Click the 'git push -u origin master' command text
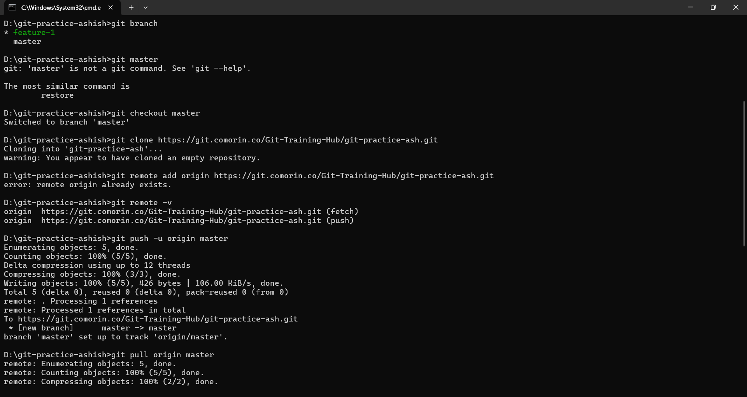The width and height of the screenshot is (747, 397). point(169,239)
